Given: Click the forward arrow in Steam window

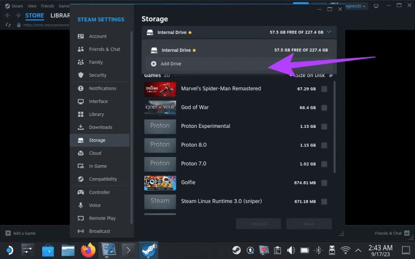Looking at the screenshot, I should (18, 15).
